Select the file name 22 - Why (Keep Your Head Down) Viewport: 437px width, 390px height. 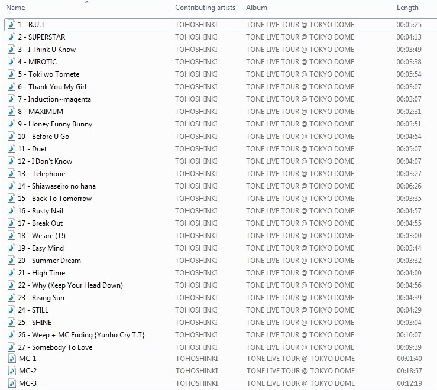[70, 285]
